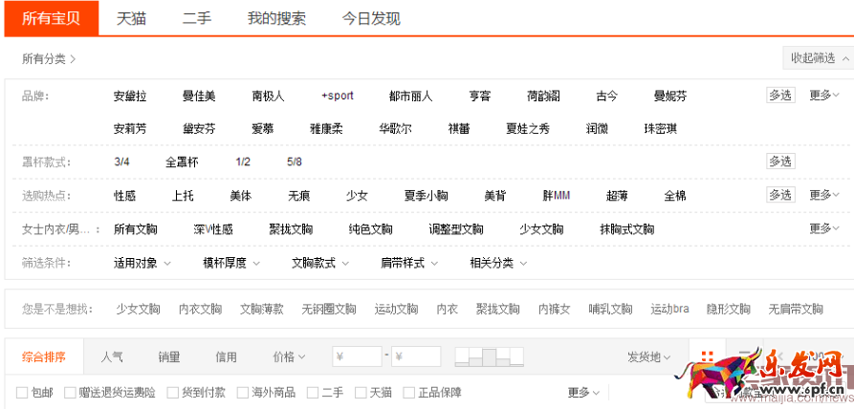Collapse filters with 收起筛选
The width and height of the screenshot is (854, 409).
820,58
